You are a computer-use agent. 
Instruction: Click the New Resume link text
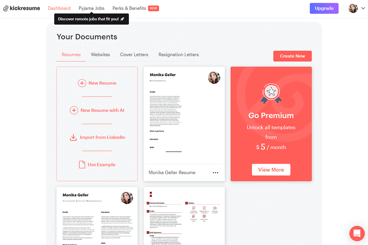point(102,83)
